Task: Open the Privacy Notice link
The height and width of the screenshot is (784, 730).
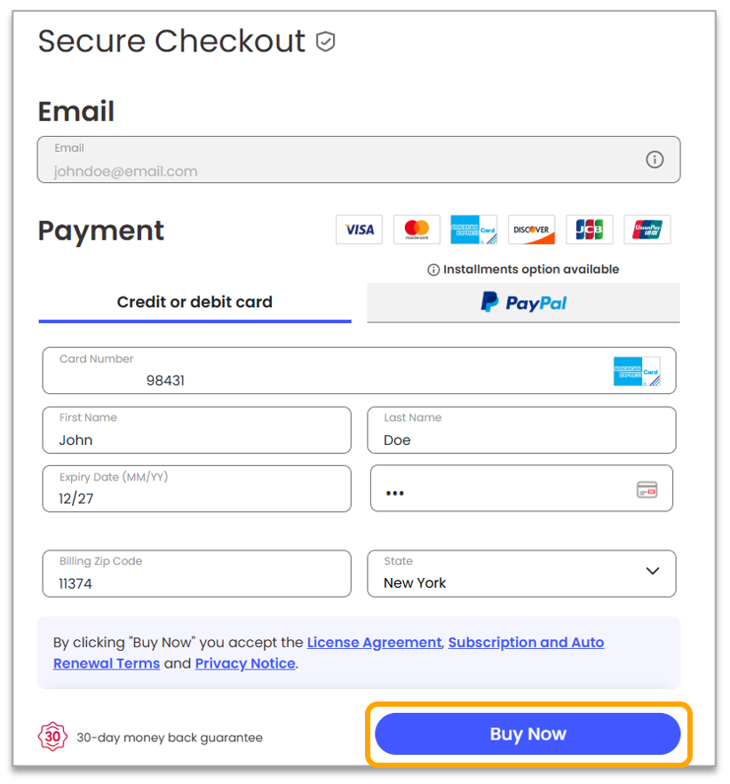Action: pyautogui.click(x=245, y=664)
